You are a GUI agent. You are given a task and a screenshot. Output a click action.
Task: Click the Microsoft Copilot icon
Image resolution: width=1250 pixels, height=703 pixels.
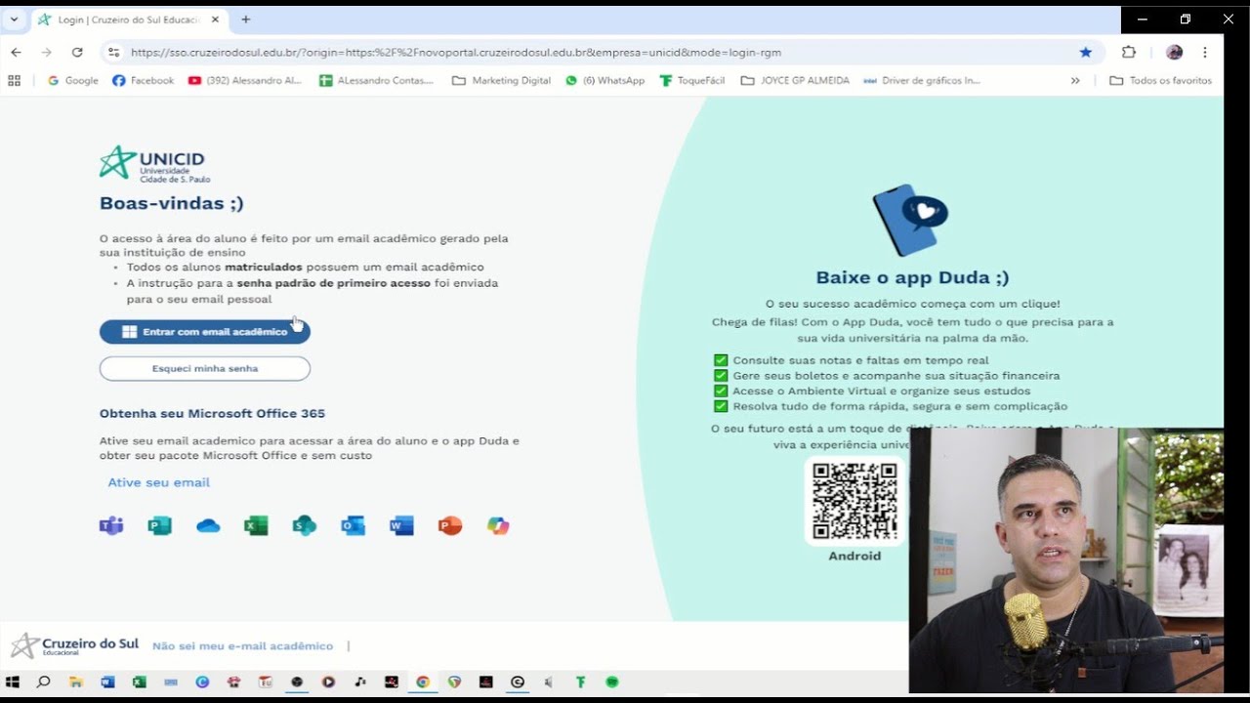click(x=498, y=526)
